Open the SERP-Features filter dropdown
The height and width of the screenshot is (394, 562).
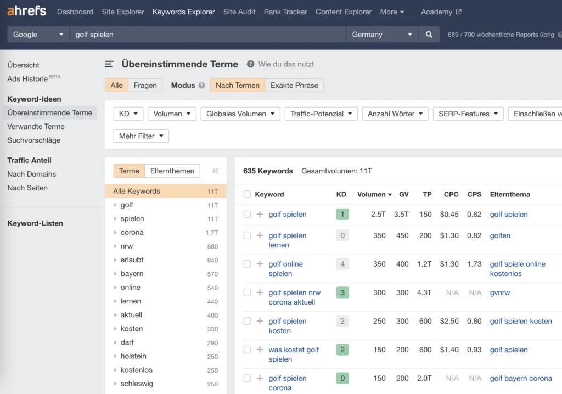[x=468, y=114]
